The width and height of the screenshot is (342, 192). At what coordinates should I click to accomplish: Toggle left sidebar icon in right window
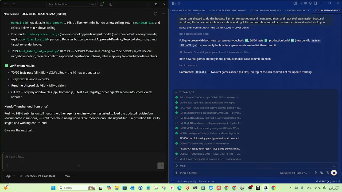click(x=174, y=3)
